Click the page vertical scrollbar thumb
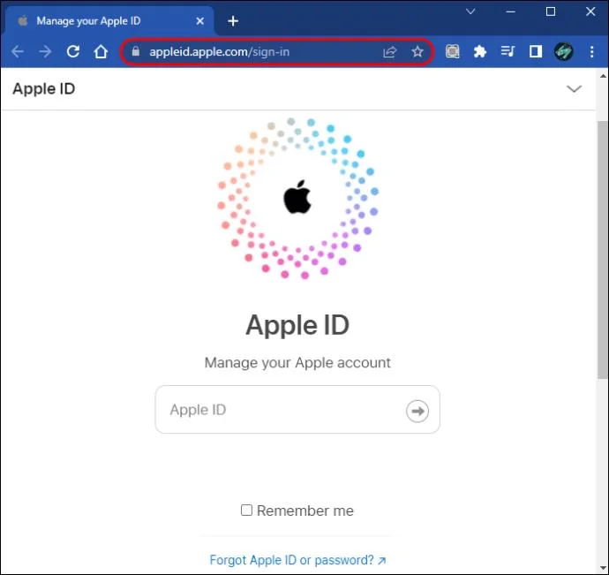The width and height of the screenshot is (609, 575). point(603,249)
